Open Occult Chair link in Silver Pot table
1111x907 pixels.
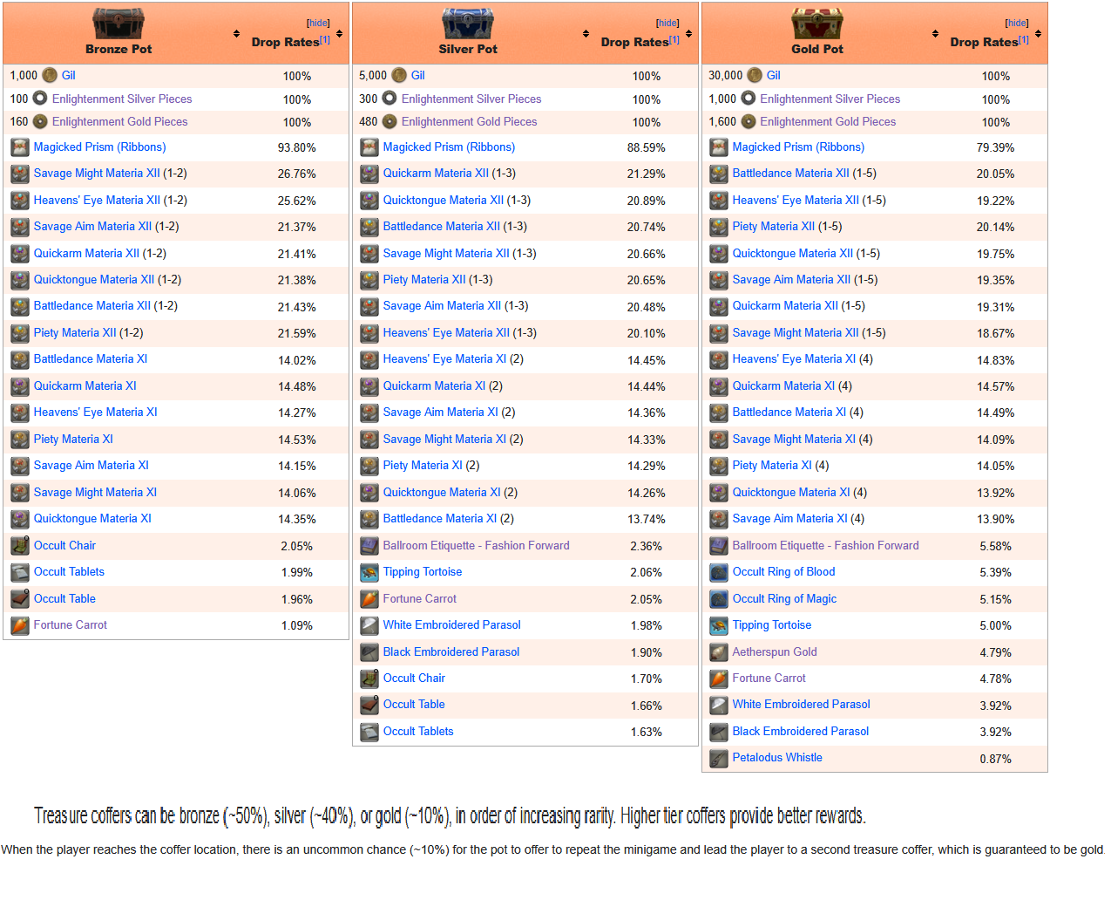[x=414, y=679]
